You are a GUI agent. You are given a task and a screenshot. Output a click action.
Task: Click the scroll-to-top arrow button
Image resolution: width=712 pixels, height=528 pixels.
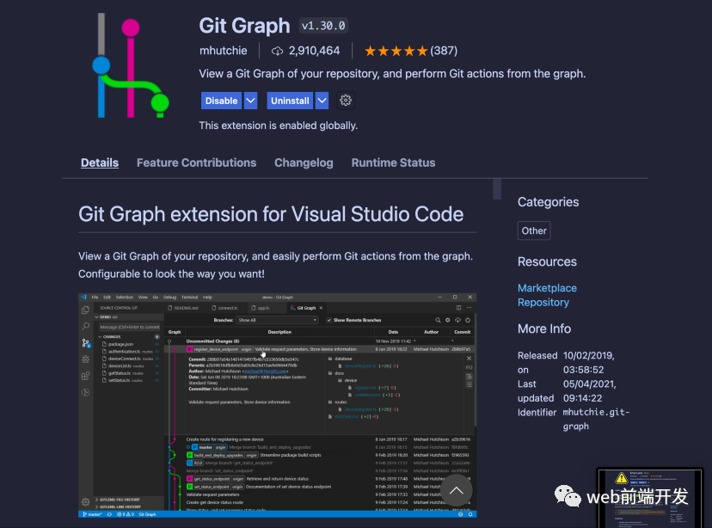[456, 490]
